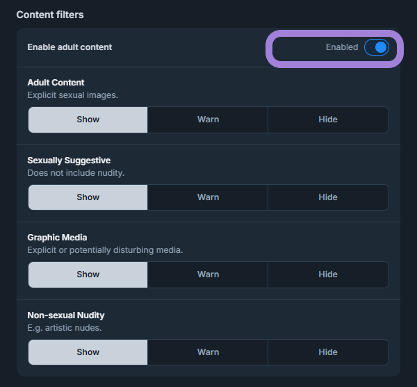Viewport: 417px width, 387px height.
Task: Click the Adult Content section title
Action: pyautogui.click(x=56, y=83)
